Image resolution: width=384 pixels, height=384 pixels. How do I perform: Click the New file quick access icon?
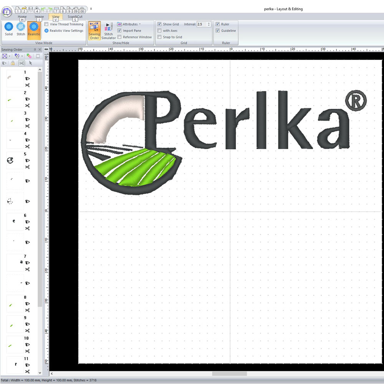[x=18, y=10]
